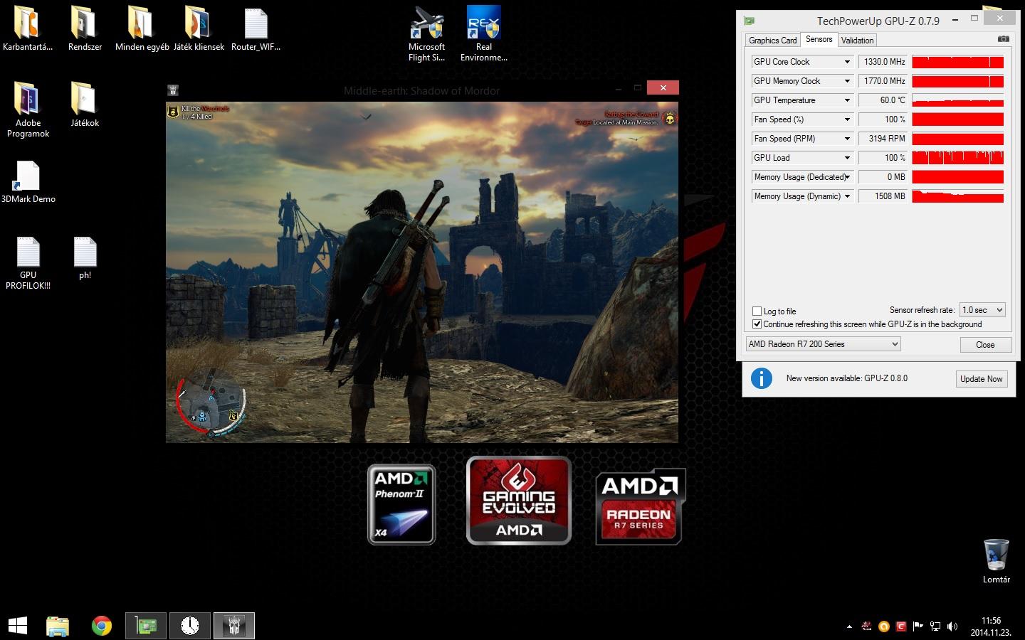Open the Fan Speed (RPM) dropdown

point(847,139)
